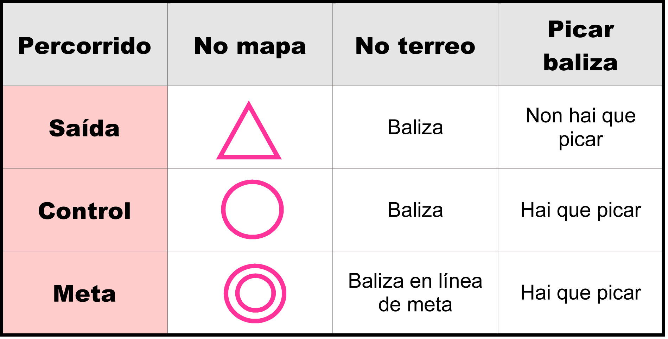Viewport: 668px width, 339px height.
Task: Click the bold word baliza in the header
Action: point(580,63)
